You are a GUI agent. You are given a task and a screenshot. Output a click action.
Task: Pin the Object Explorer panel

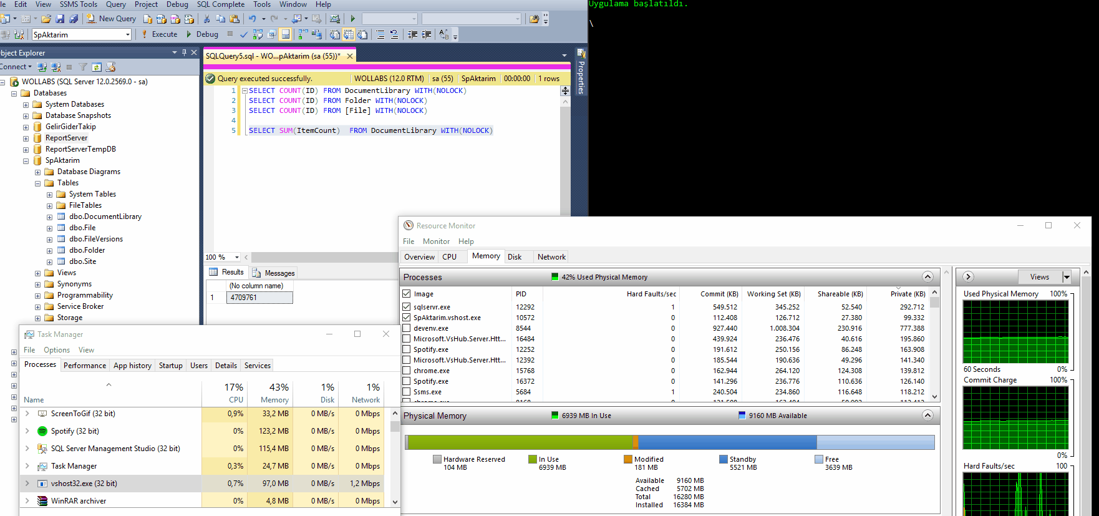click(184, 52)
